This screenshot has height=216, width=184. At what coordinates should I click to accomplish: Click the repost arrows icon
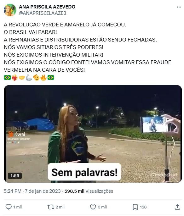point(51,207)
